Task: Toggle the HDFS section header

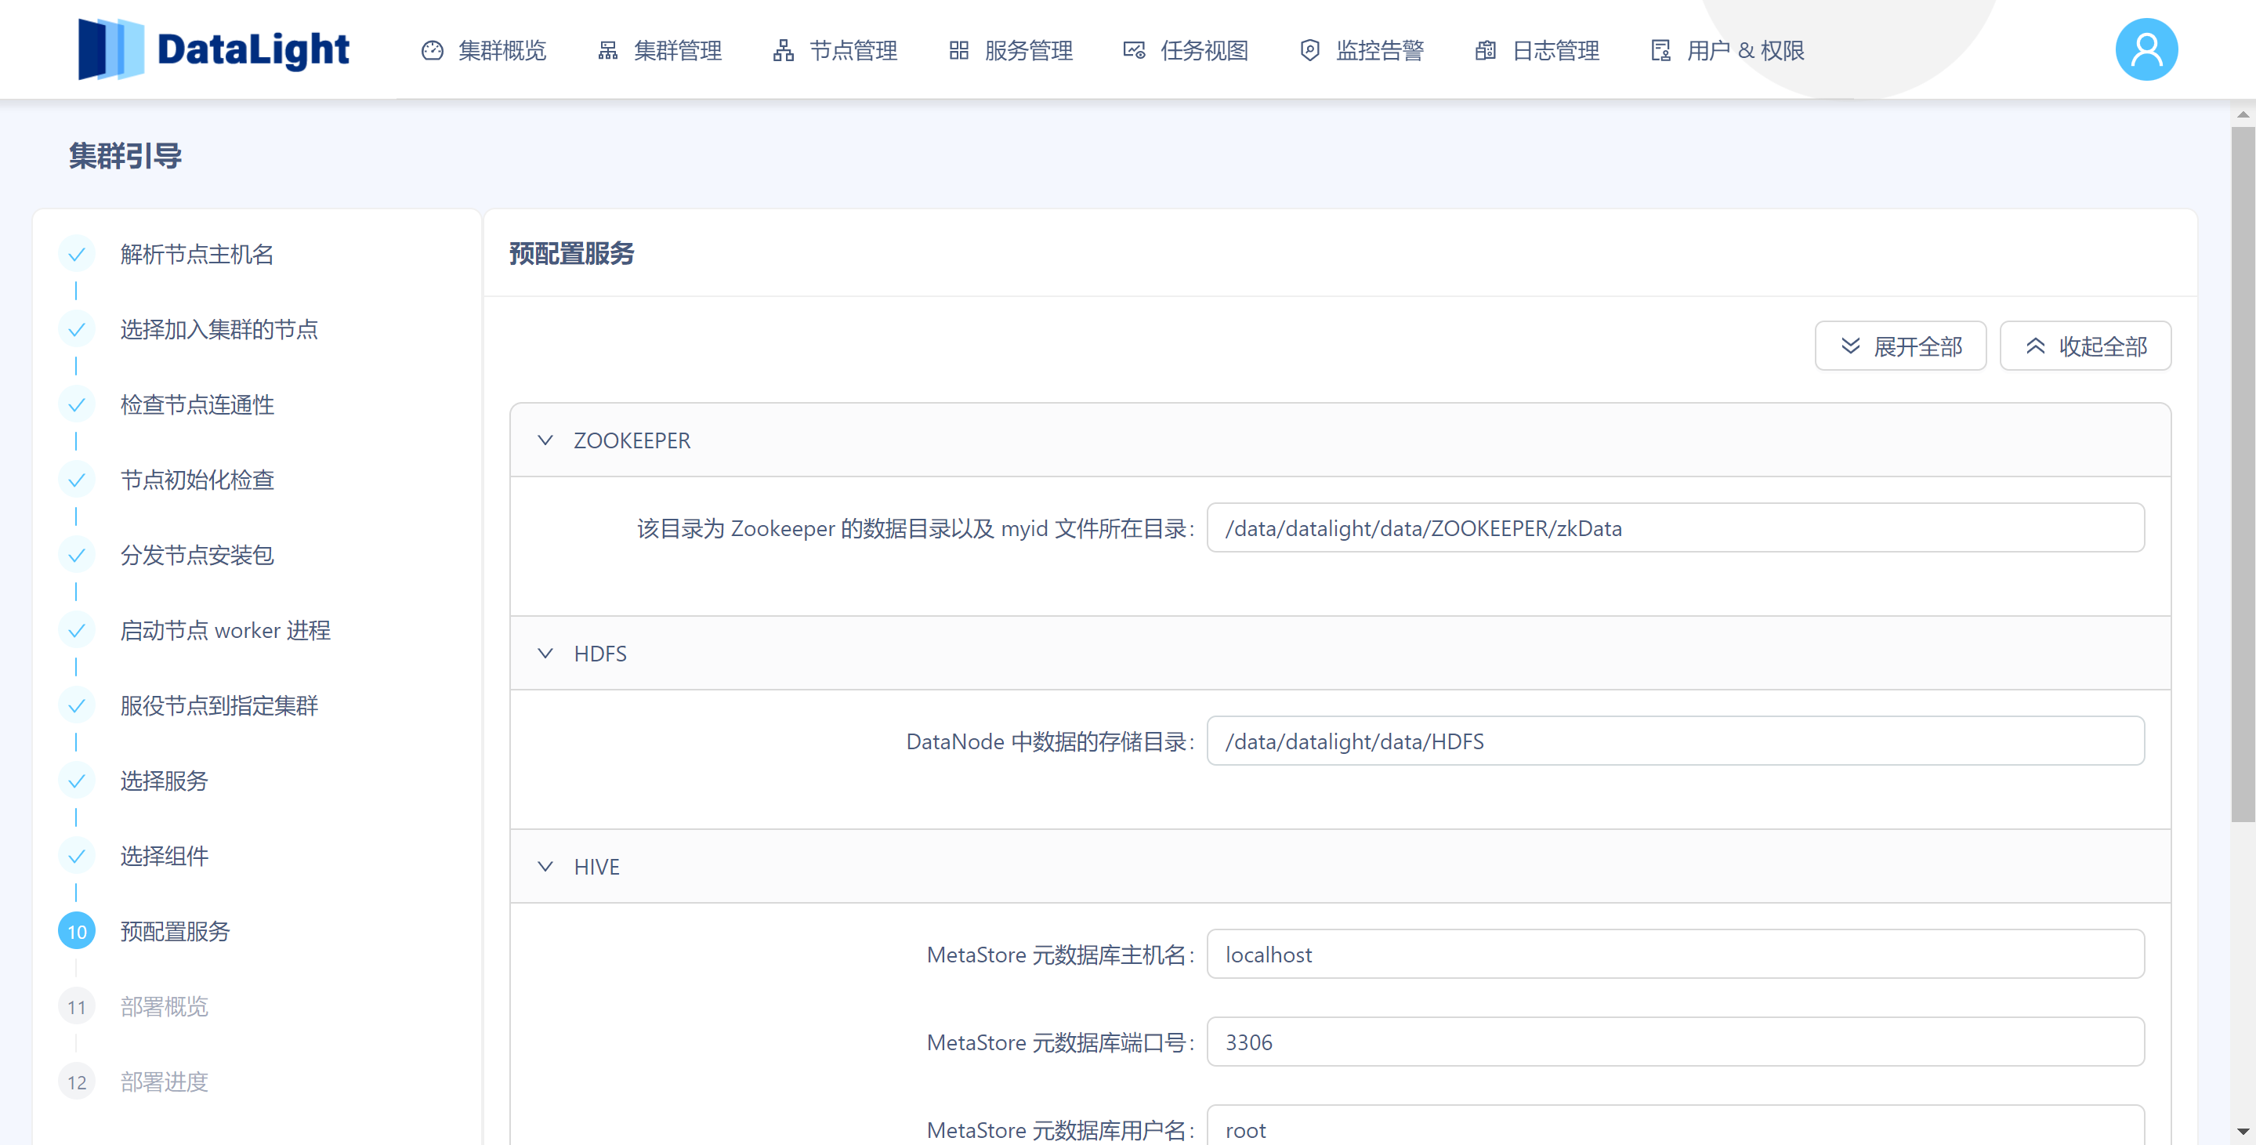Action: 1340,654
